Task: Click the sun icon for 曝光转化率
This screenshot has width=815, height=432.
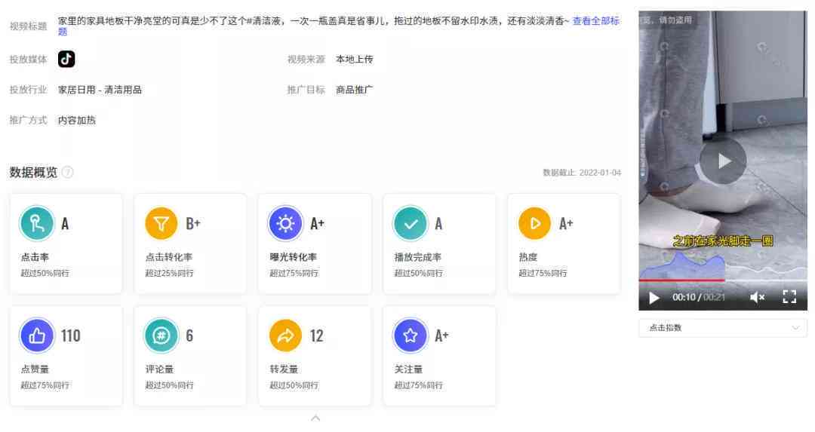Action: click(285, 224)
